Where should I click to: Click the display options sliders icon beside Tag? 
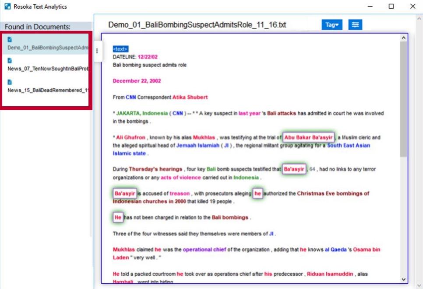355,25
